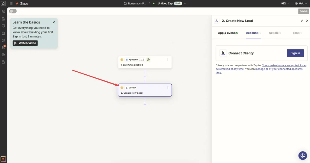Image resolution: width=310 pixels, height=163 pixels.
Task: Click warning icon on Clienty step
Action: click(x=122, y=88)
